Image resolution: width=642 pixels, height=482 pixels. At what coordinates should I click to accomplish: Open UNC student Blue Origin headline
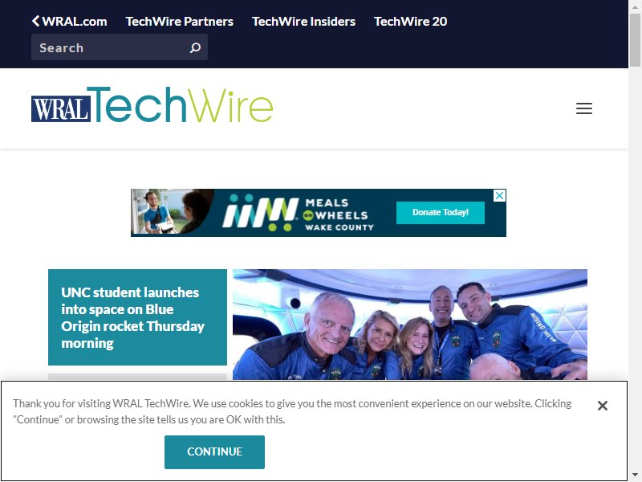[x=132, y=317]
